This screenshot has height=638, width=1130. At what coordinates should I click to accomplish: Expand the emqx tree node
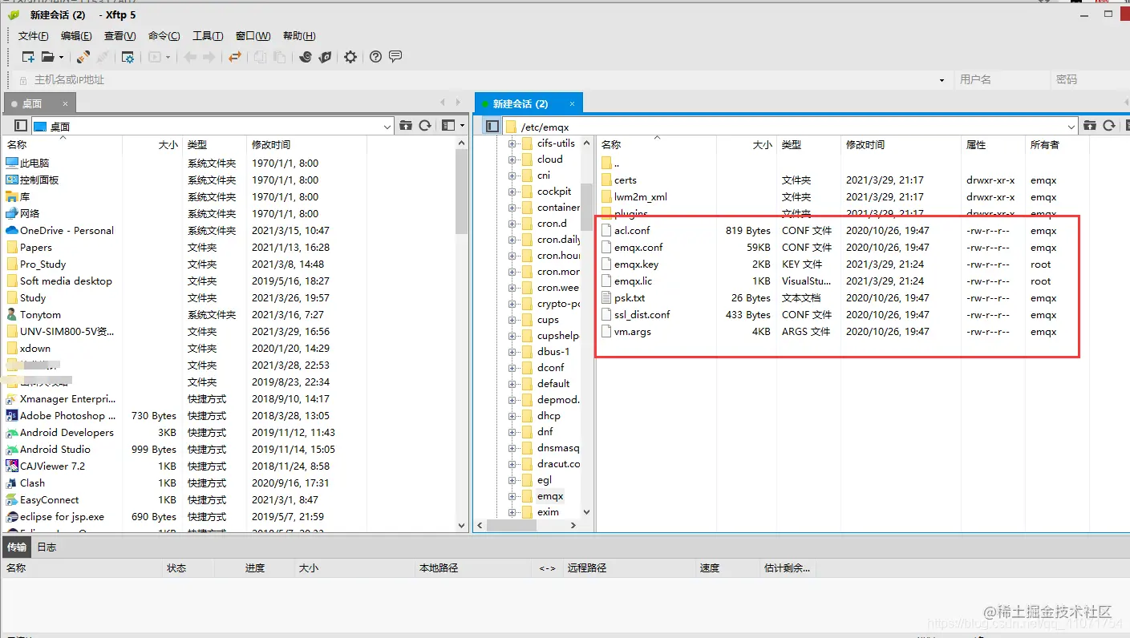[512, 496]
